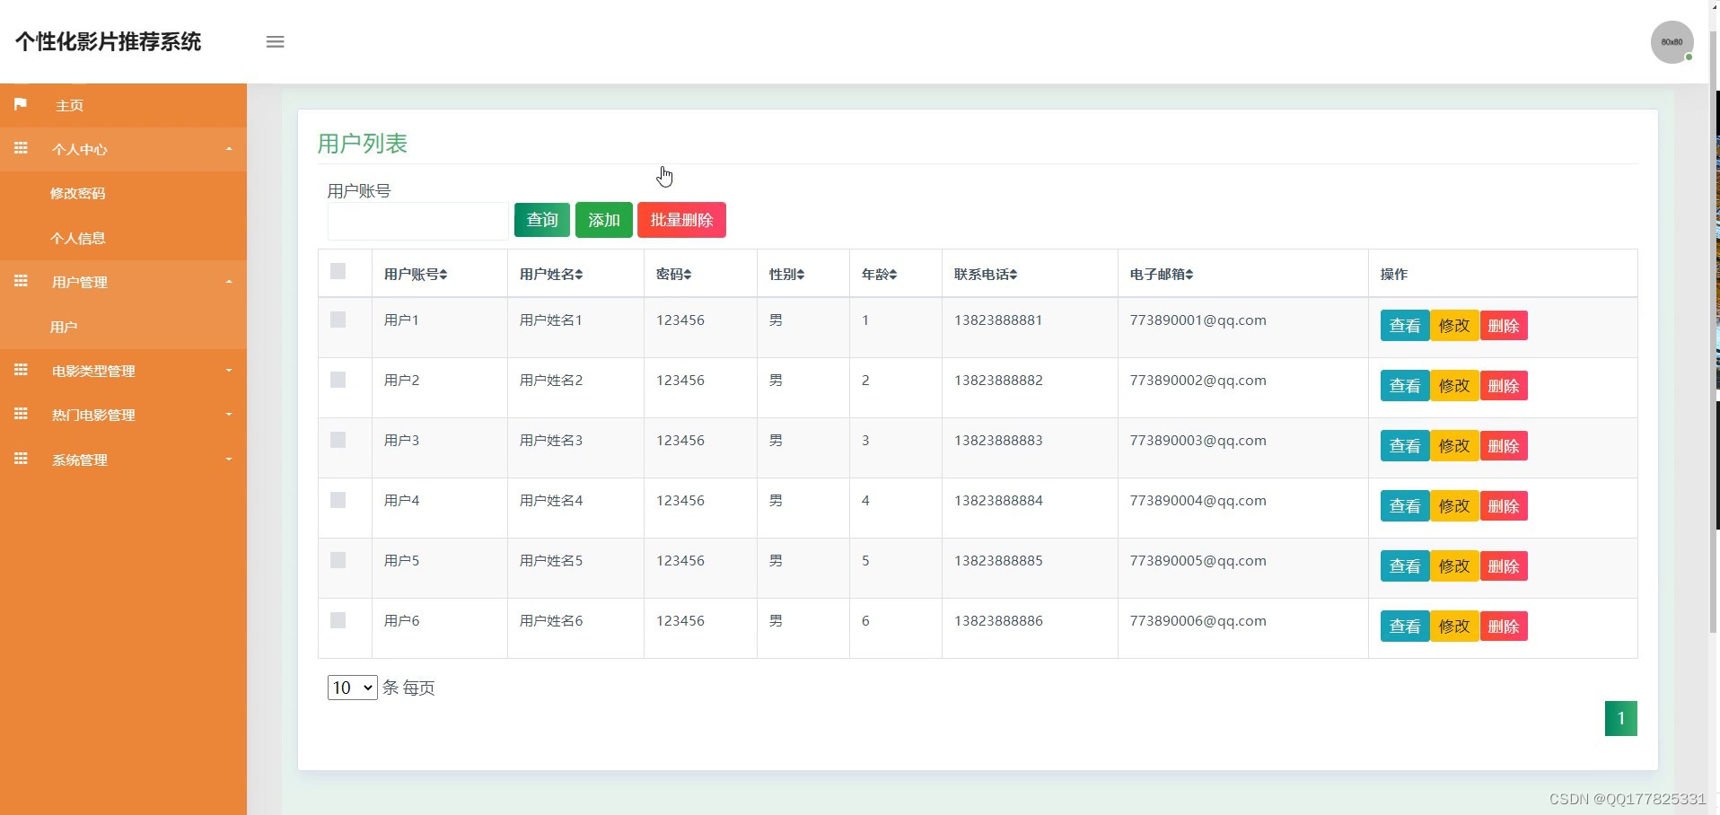Check the checkbox for row 用户3

[338, 440]
